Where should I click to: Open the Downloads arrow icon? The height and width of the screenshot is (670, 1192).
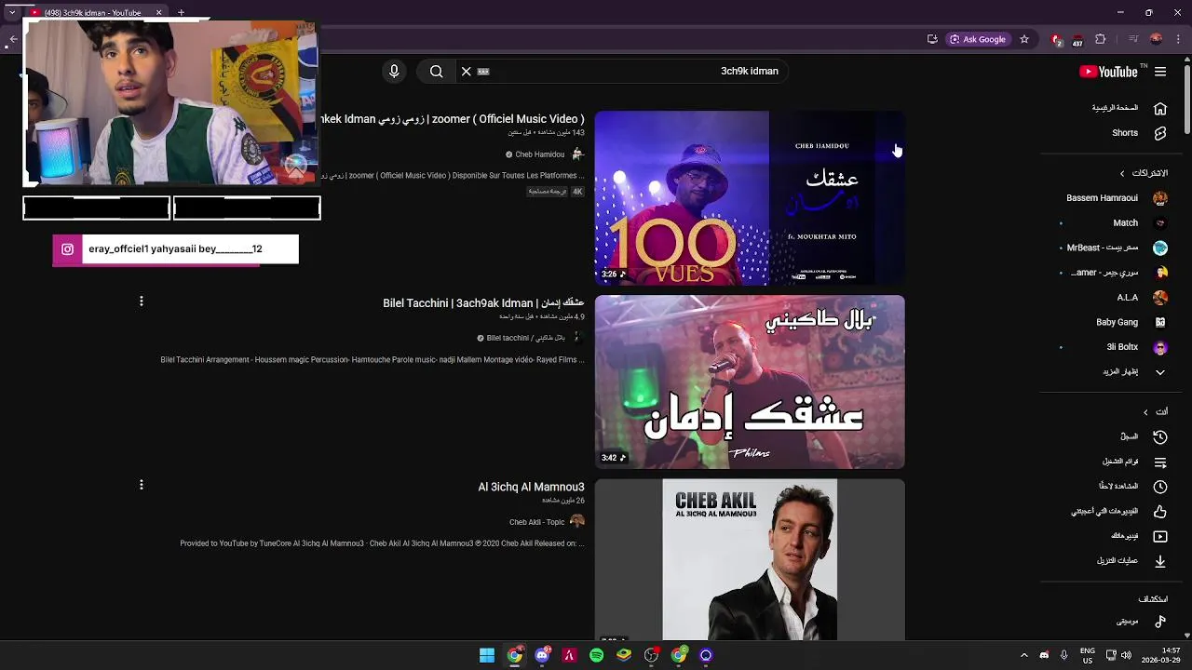tap(1160, 561)
